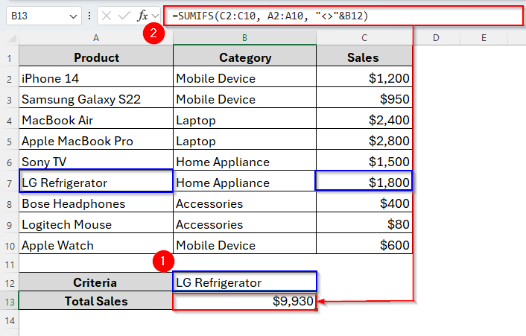Select column B header

[244, 37]
